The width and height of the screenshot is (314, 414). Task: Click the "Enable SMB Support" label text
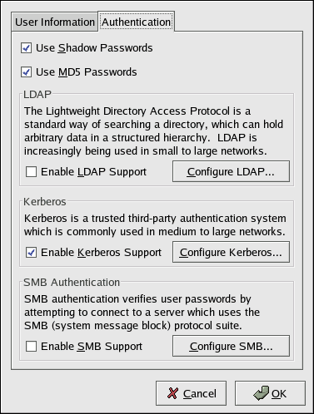click(x=92, y=347)
